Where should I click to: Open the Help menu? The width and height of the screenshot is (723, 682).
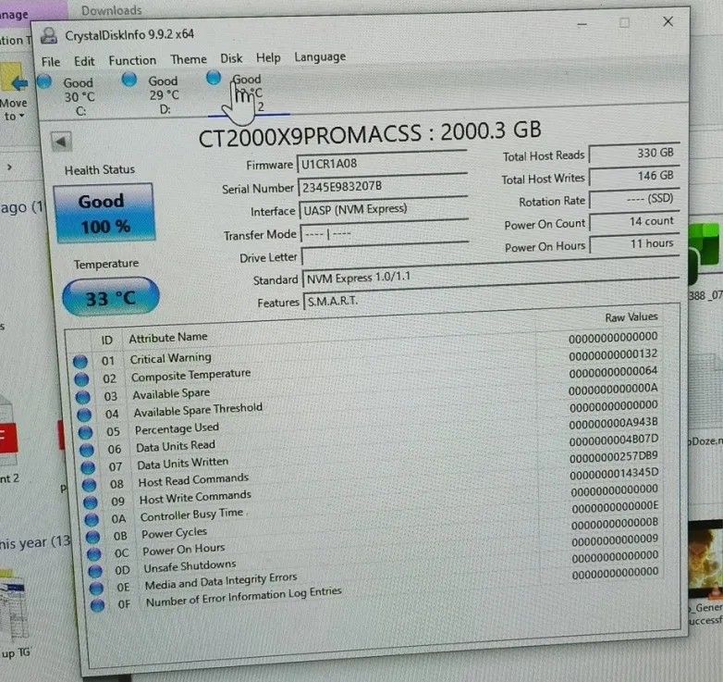point(268,57)
